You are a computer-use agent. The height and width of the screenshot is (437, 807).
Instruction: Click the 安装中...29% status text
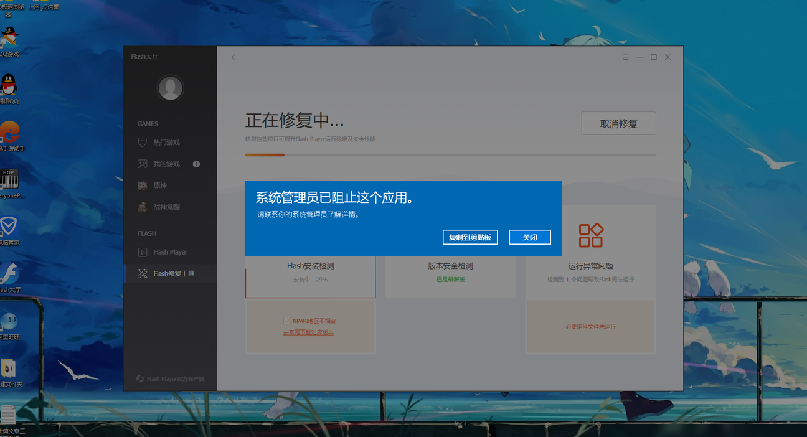pos(310,280)
